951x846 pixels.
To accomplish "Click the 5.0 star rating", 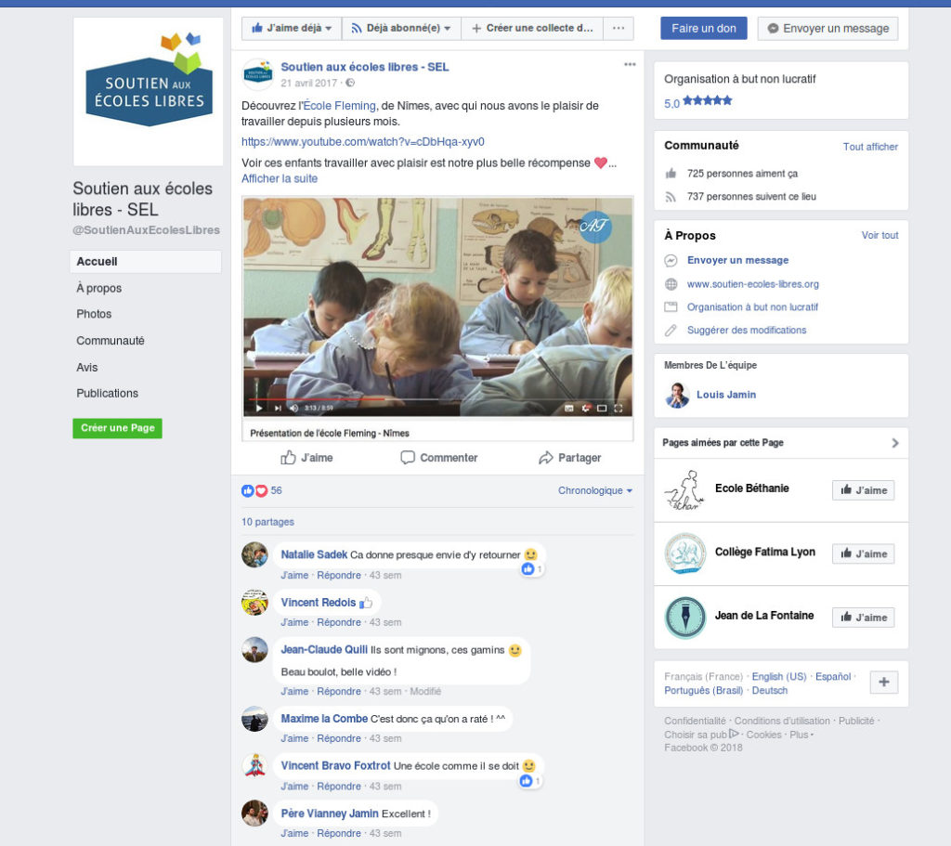I will (x=698, y=102).
